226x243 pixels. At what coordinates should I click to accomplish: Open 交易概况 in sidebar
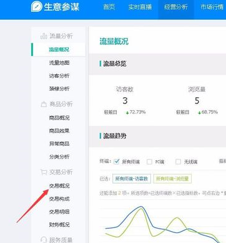tap(59, 186)
